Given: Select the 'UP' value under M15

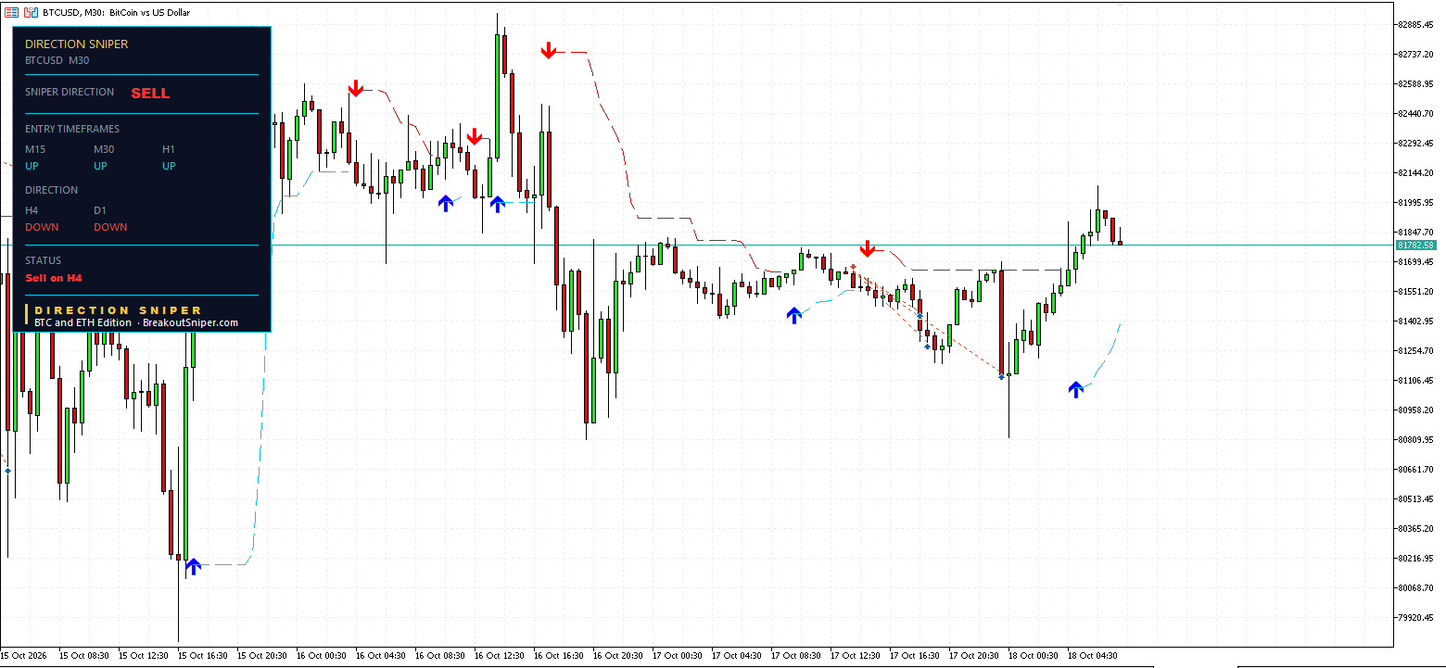Looking at the screenshot, I should pos(32,166).
